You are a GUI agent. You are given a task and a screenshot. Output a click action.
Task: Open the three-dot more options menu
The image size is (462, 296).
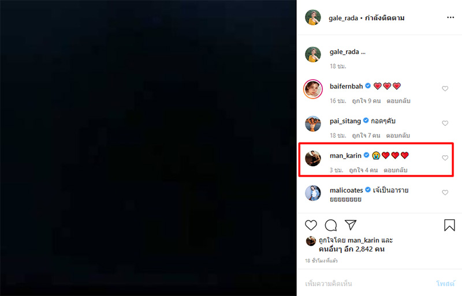(450, 18)
